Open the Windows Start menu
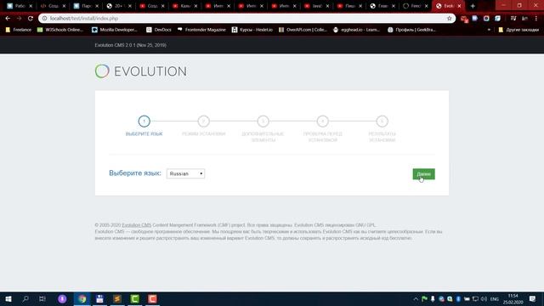The image size is (544, 306). [8, 298]
